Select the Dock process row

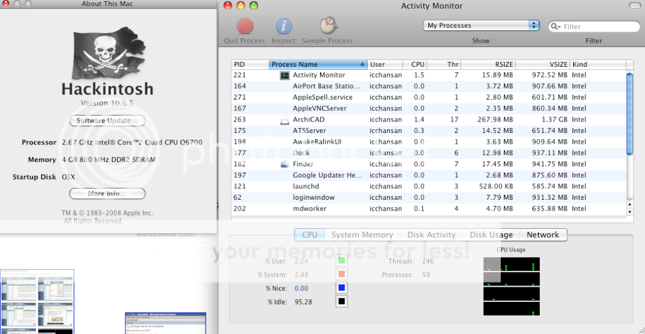(428, 153)
